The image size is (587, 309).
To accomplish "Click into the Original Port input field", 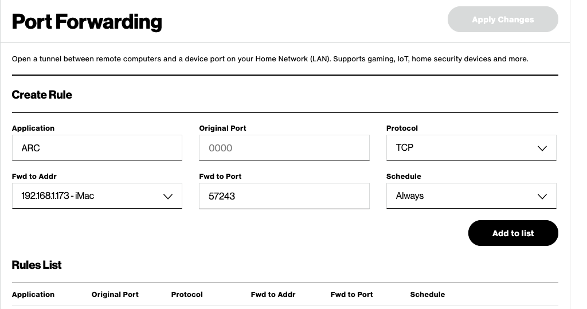I will click(x=284, y=148).
